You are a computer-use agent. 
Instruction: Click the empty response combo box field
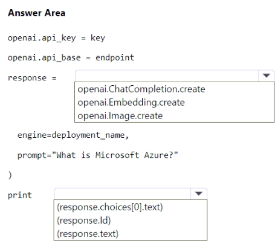167,76
